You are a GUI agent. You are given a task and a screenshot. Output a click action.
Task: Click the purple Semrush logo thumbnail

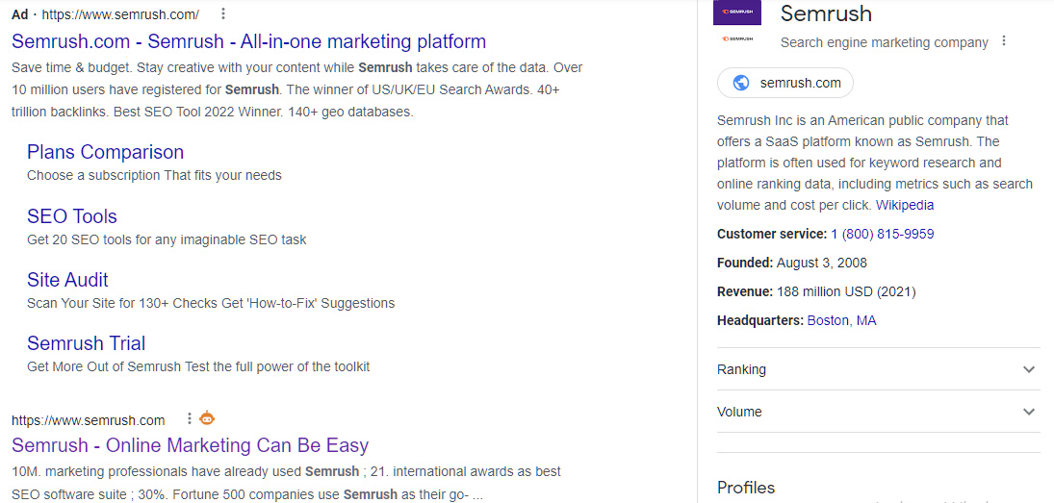tap(736, 13)
